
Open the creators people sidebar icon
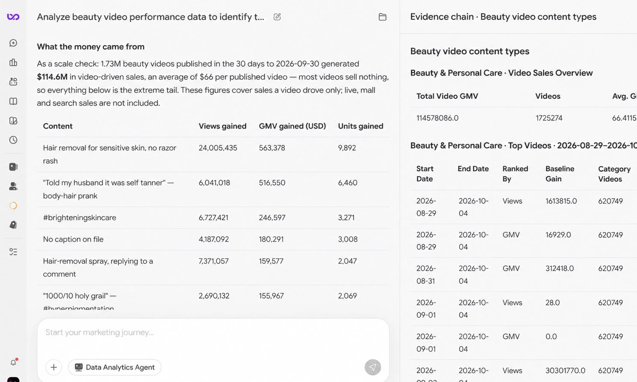click(x=13, y=186)
